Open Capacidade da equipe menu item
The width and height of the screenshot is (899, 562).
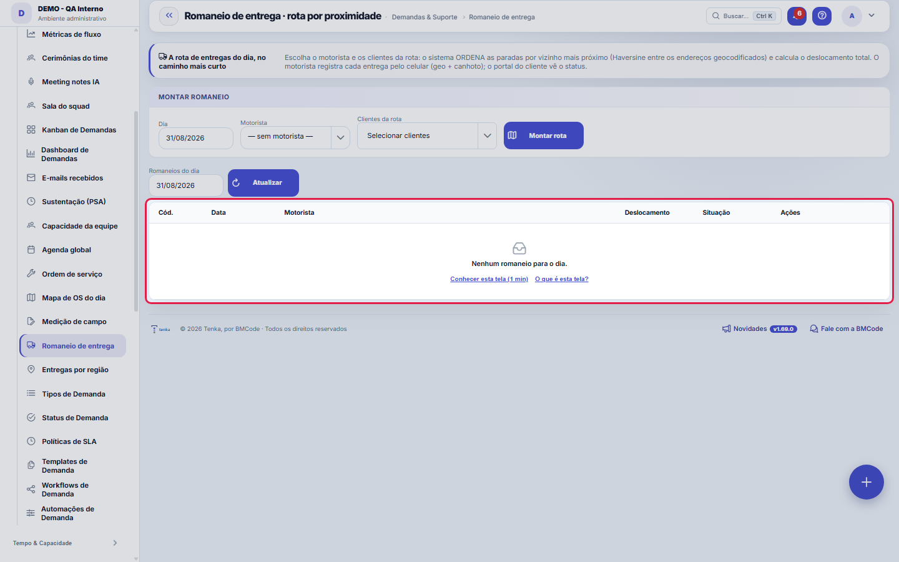72,226
